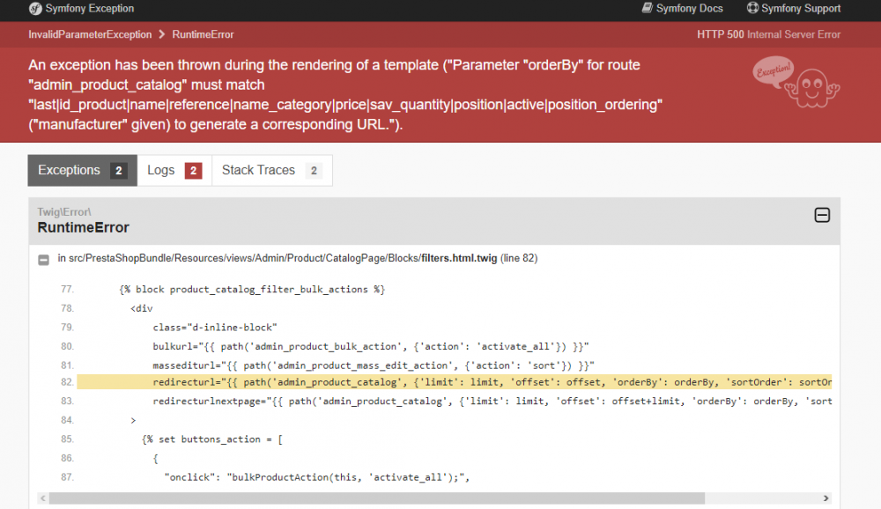This screenshot has width=881, height=509.
Task: Open Symfony Docs book icon
Action: tap(647, 9)
